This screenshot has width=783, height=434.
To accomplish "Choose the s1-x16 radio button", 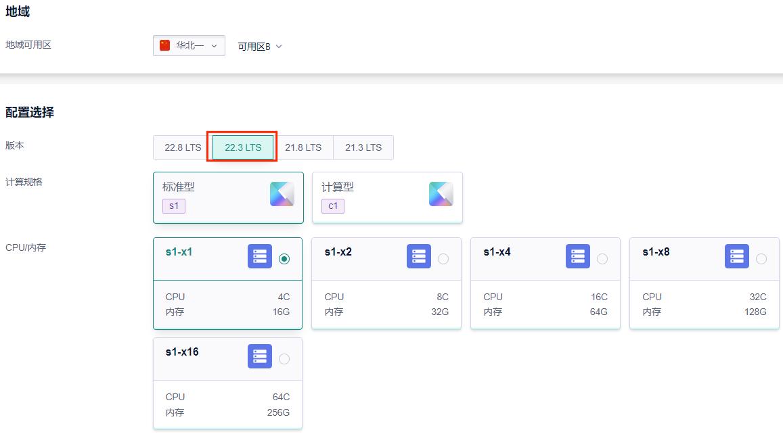I will 284,359.
